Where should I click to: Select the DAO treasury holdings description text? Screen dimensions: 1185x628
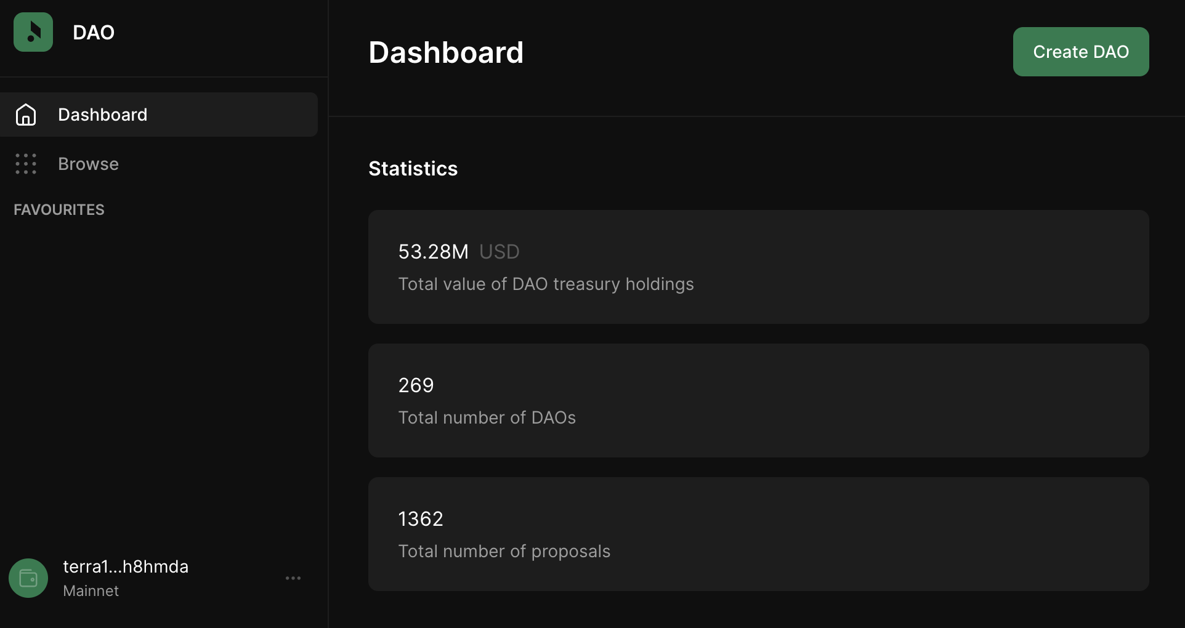[546, 284]
